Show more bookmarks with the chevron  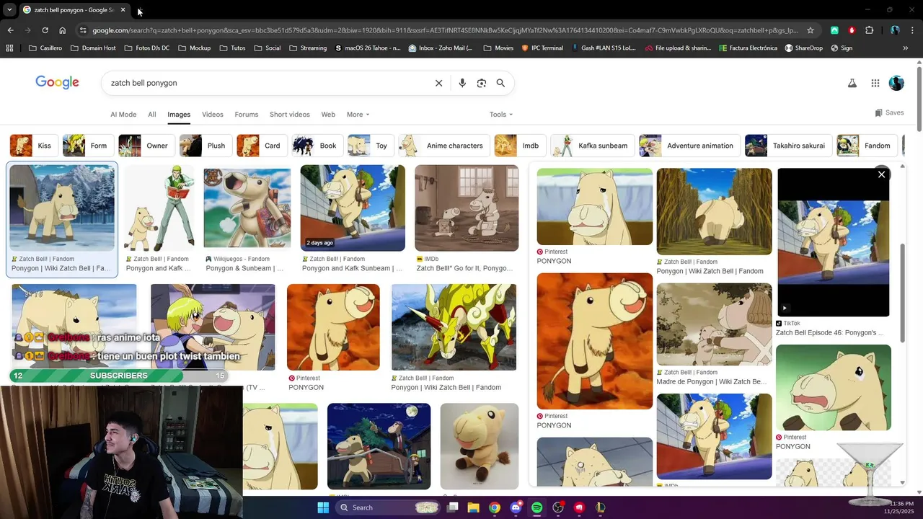[x=905, y=48]
